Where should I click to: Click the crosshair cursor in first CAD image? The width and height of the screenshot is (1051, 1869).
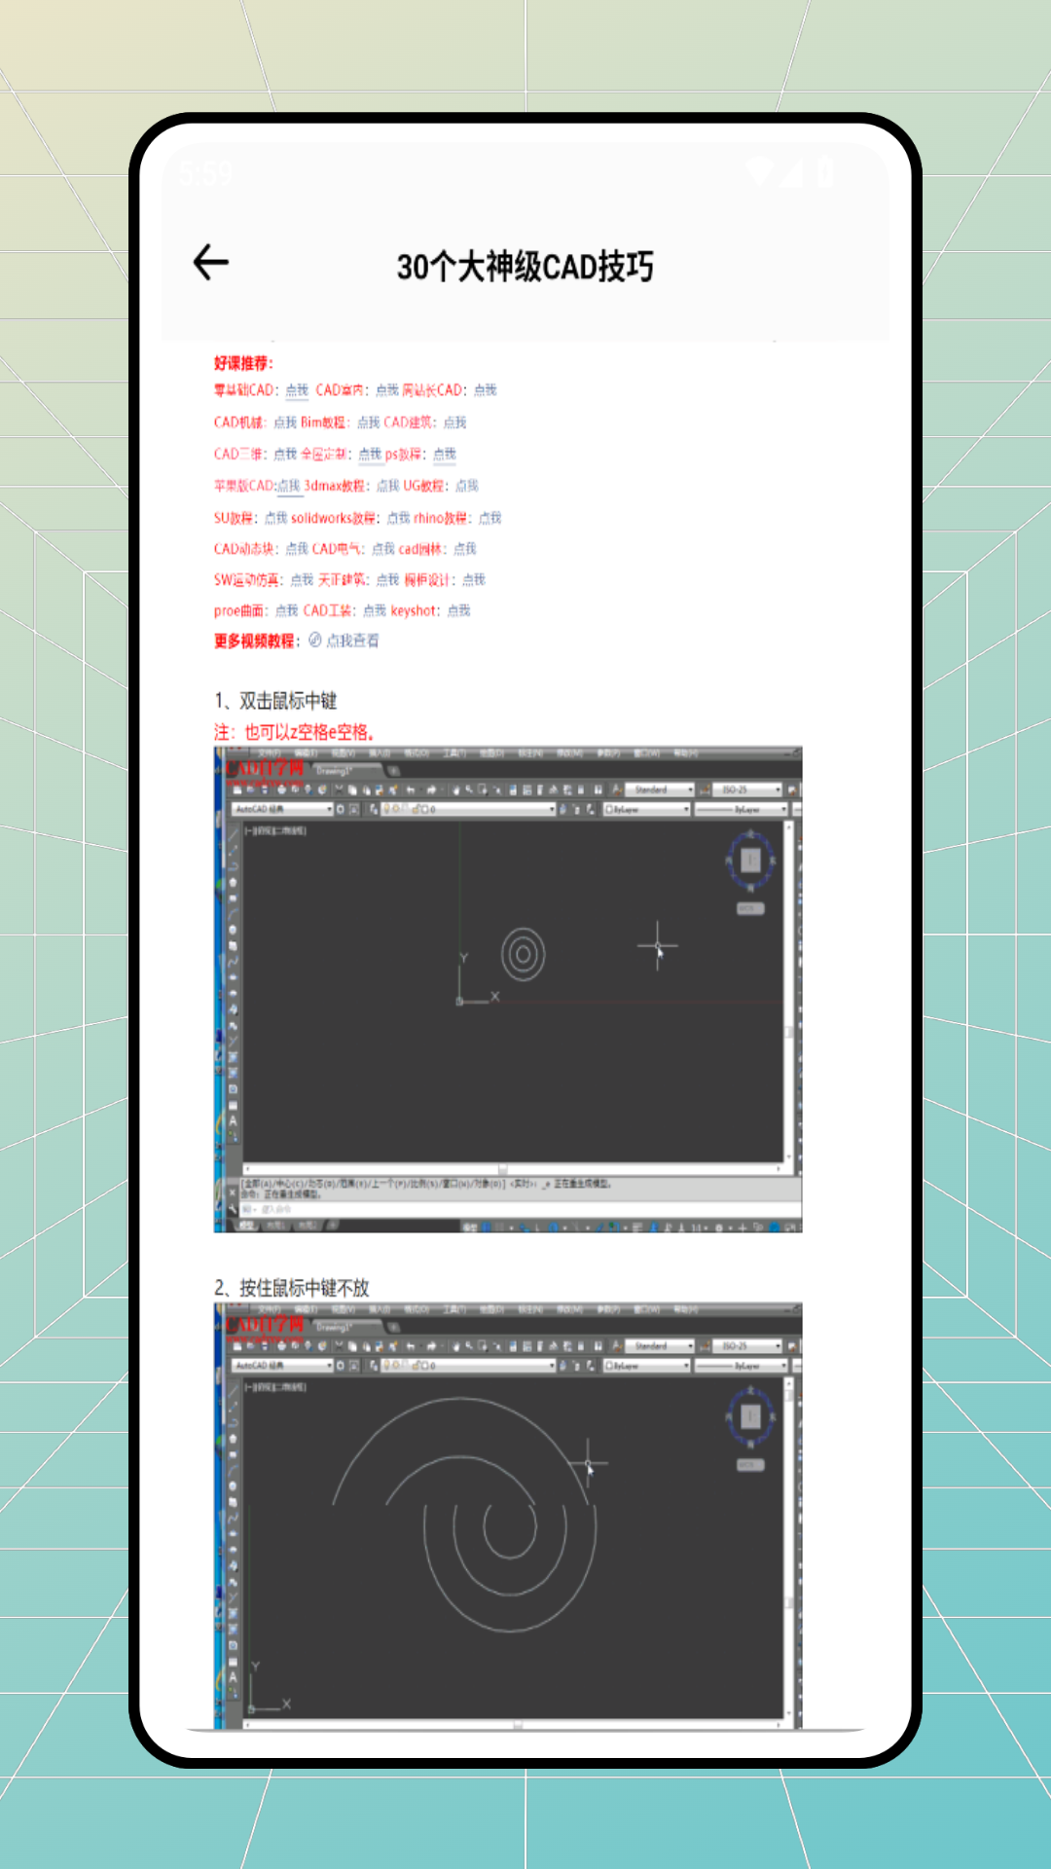(657, 945)
